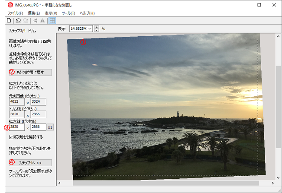Click the redo arrow in toolbar
This screenshot has width=282, height=193.
coord(25,20)
